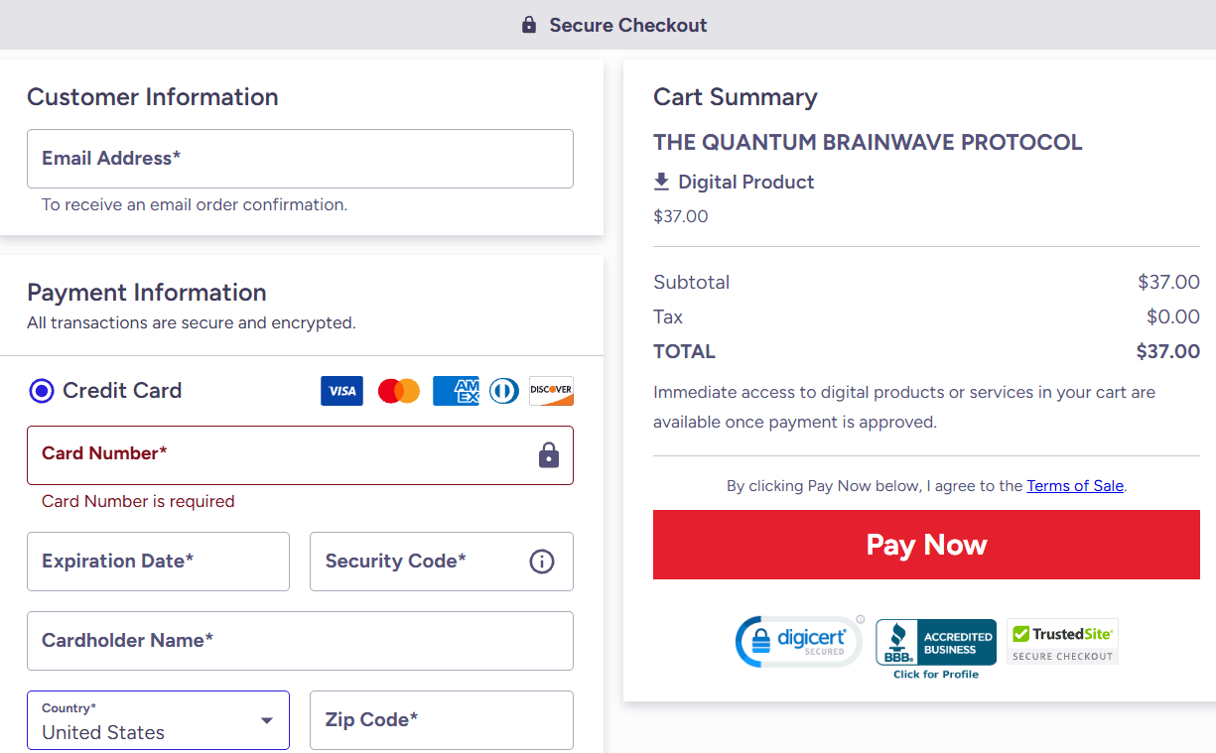Click the info icon beside Security Code
This screenshot has height=753, width=1216.
pyautogui.click(x=541, y=562)
